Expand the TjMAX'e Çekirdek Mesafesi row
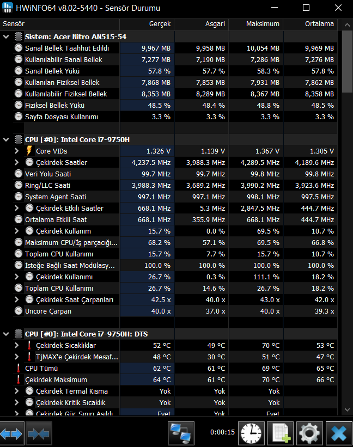The width and height of the screenshot is (353, 447). pyautogui.click(x=17, y=357)
